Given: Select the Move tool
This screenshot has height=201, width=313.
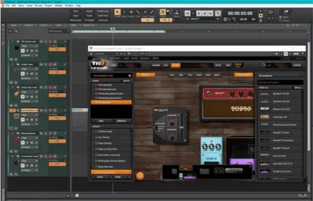Looking at the screenshot, I should click(131, 13).
